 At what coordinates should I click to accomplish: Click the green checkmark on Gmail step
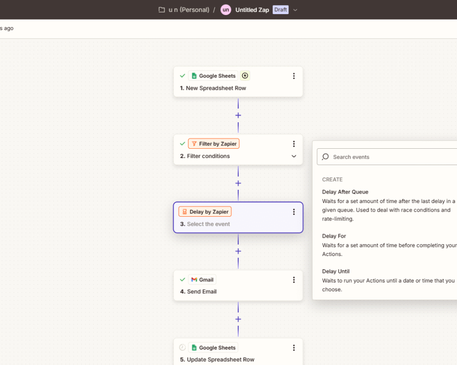182,279
